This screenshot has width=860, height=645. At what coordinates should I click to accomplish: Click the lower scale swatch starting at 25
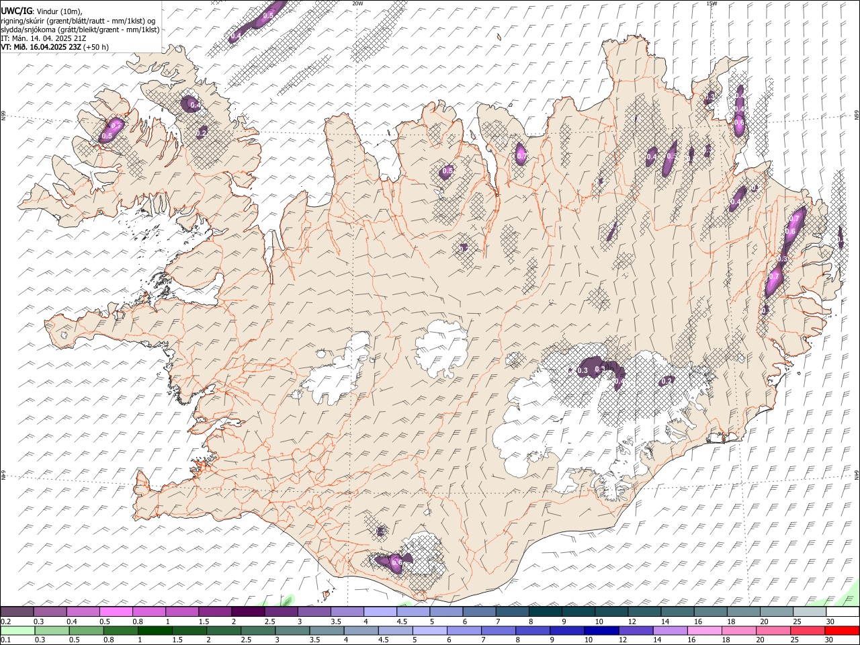808,631
